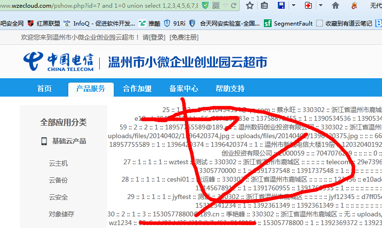Open the bookmarks list clipboard icon
The height and width of the screenshot is (228, 382).
pyautogui.click(x=264, y=5)
